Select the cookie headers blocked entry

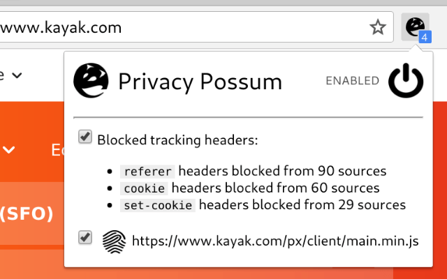(x=251, y=188)
